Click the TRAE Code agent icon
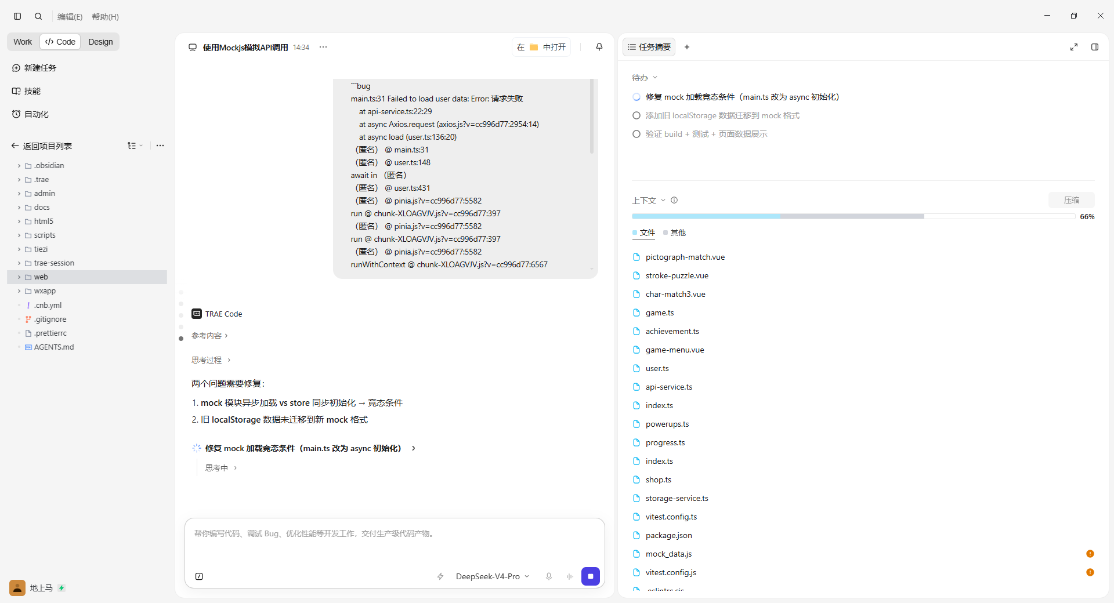The height and width of the screenshot is (603, 1114). pyautogui.click(x=197, y=314)
